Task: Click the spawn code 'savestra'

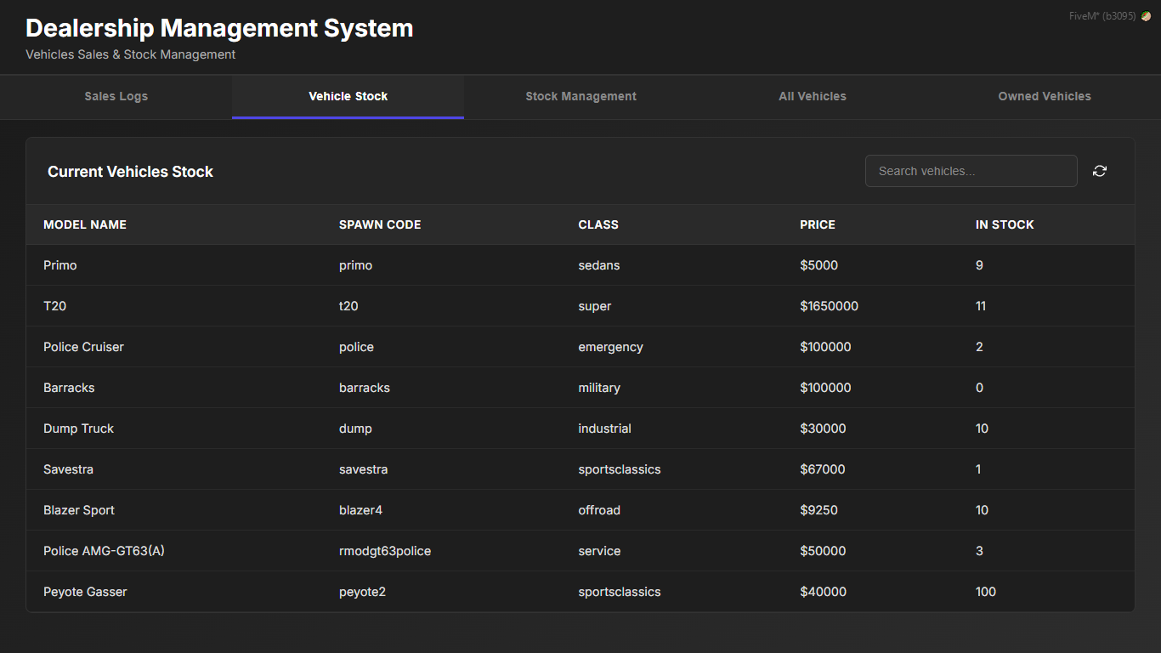Action: (364, 469)
